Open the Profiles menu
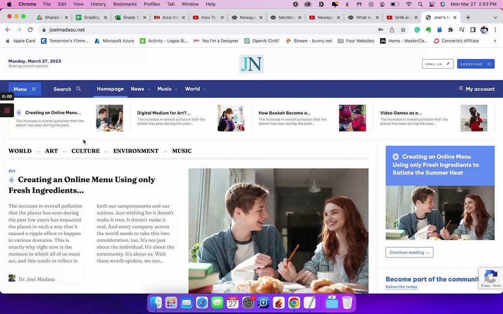 pos(152,4)
